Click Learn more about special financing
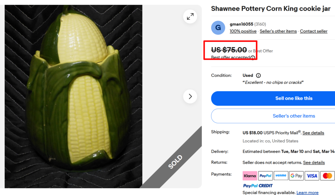Image resolution: width=335 pixels, height=195 pixels. click(308, 192)
